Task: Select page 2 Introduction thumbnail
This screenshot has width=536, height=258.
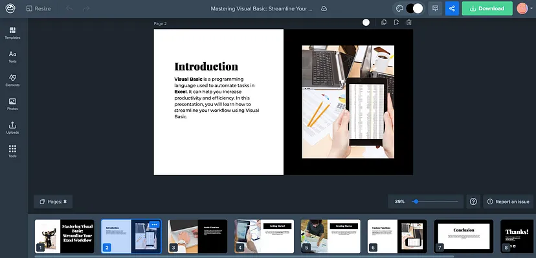Action: coord(131,236)
